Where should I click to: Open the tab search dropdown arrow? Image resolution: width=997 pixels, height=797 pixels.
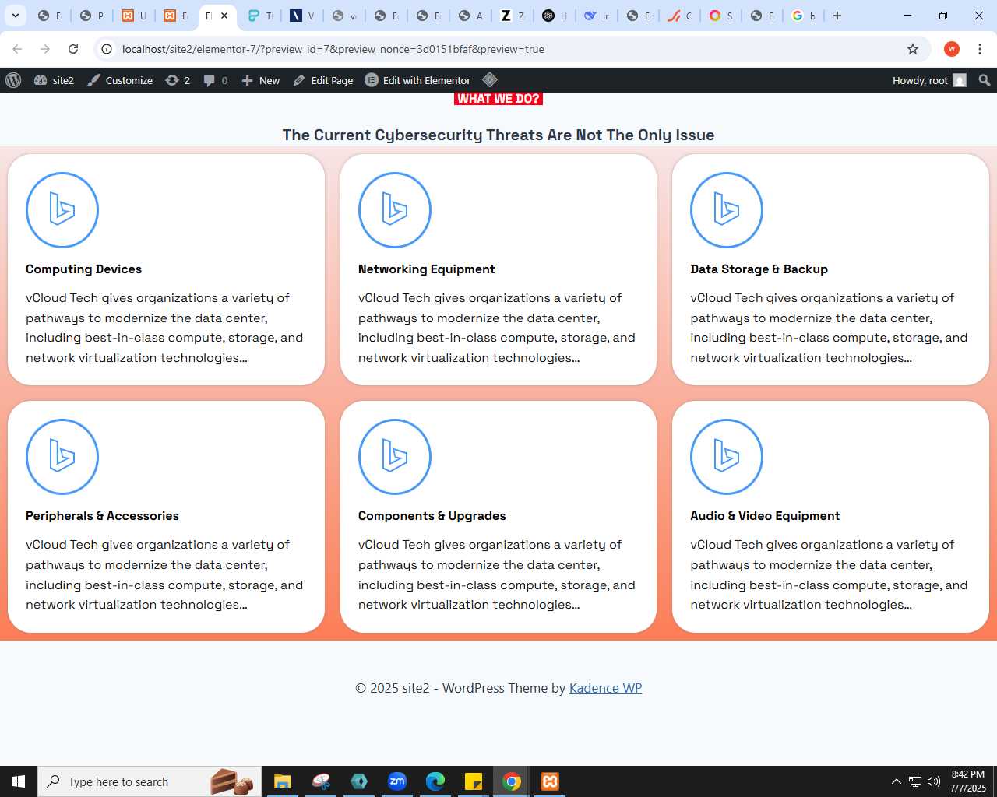[15, 16]
